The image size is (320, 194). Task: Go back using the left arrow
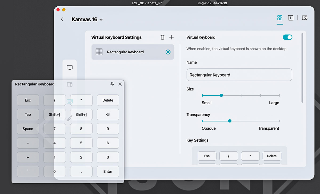[62, 19]
